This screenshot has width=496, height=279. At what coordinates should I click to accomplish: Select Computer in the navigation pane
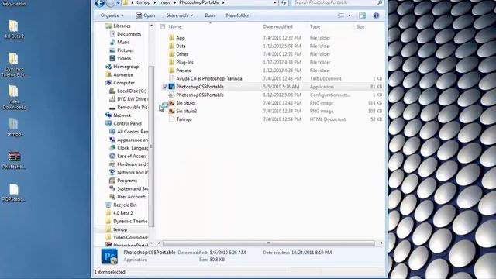tap(124, 83)
